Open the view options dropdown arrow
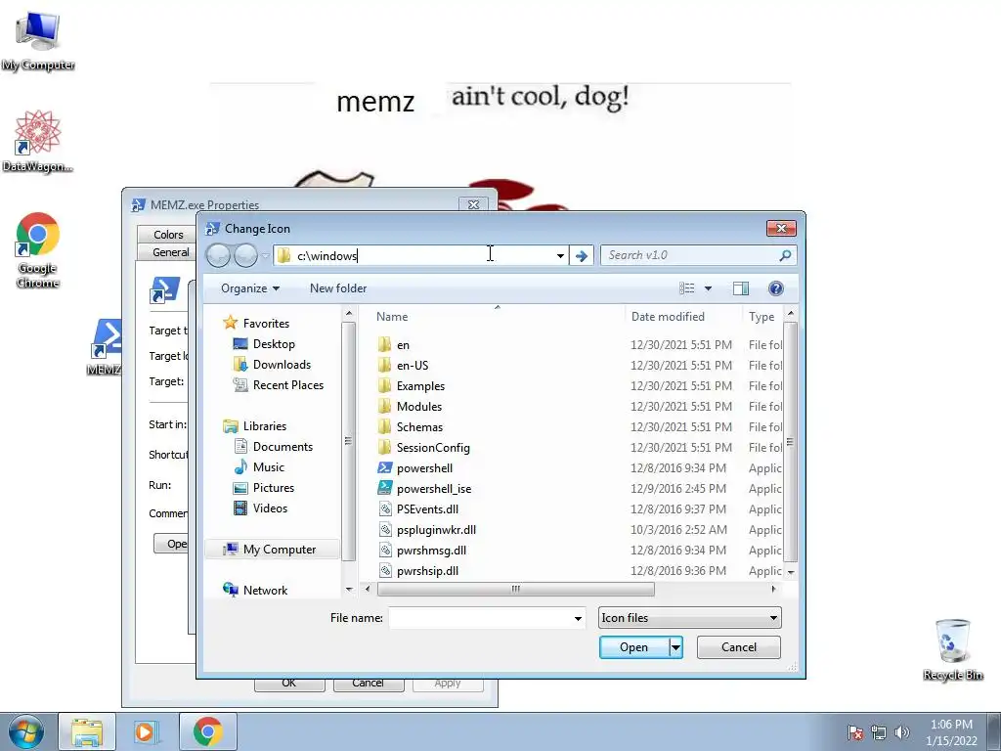This screenshot has width=1001, height=751. 708,288
